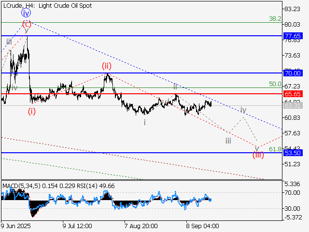Select the red (ii) wave peak label
Image resolution: width=309 pixels, height=232 pixels.
tap(106, 66)
